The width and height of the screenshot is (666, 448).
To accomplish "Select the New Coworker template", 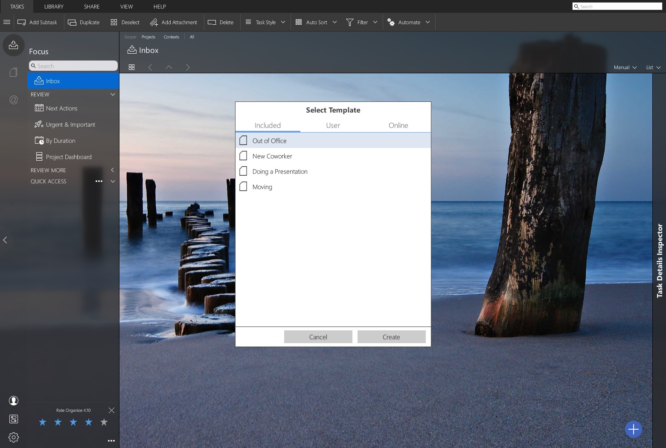I will (x=272, y=156).
